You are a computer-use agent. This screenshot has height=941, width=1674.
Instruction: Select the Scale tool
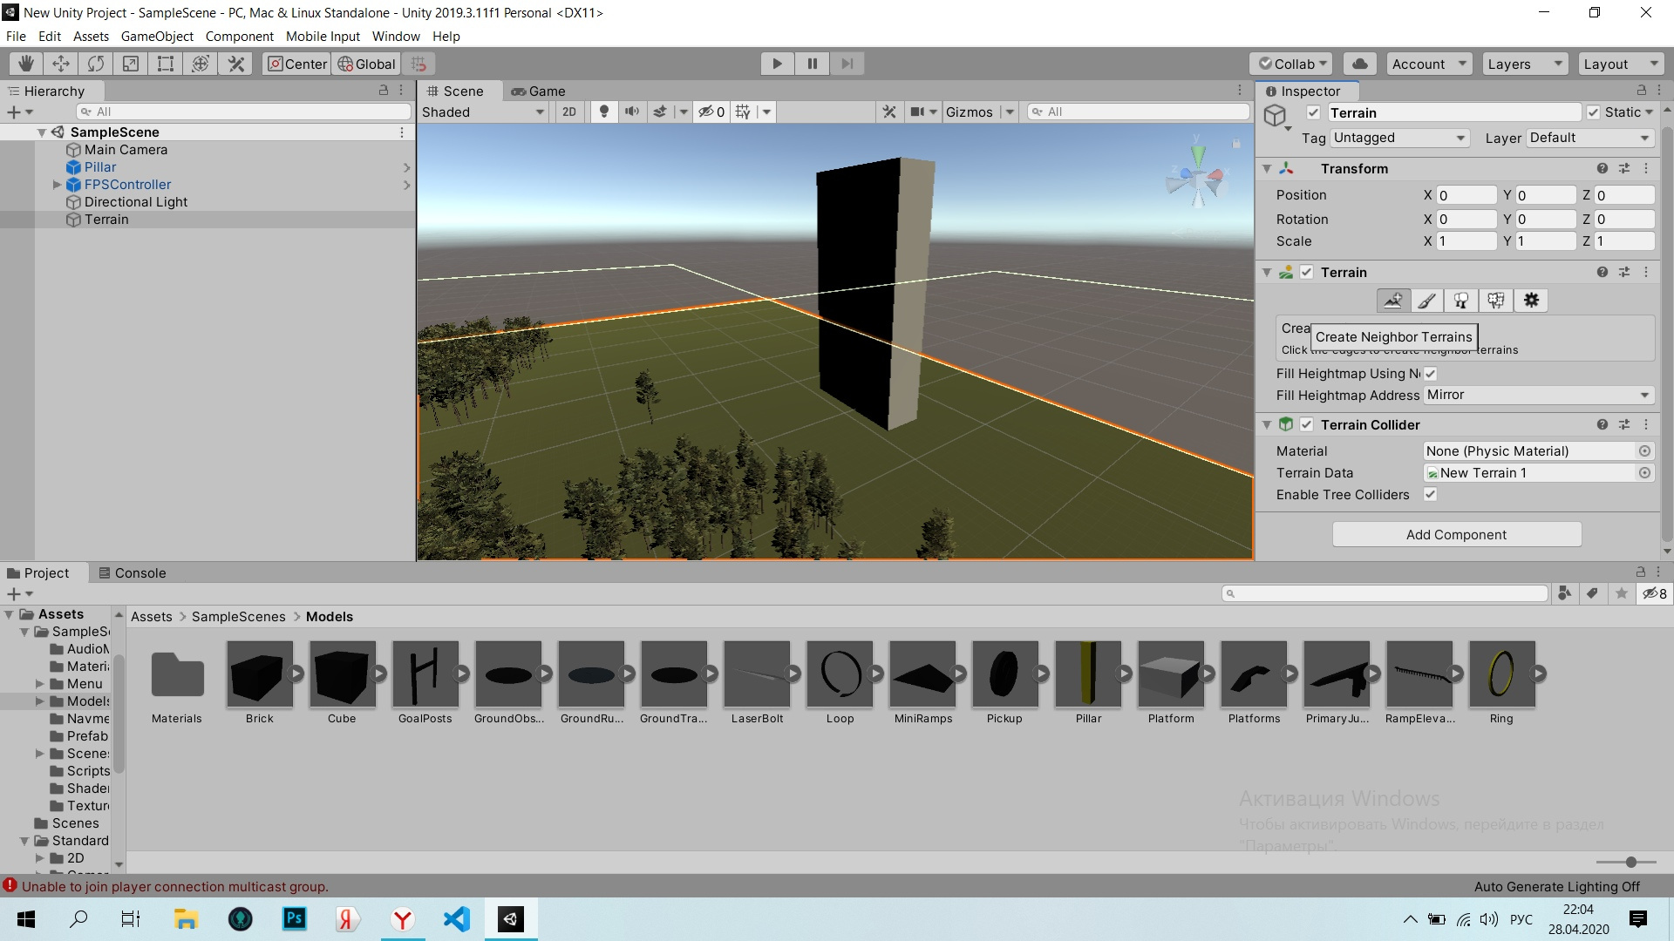click(131, 64)
